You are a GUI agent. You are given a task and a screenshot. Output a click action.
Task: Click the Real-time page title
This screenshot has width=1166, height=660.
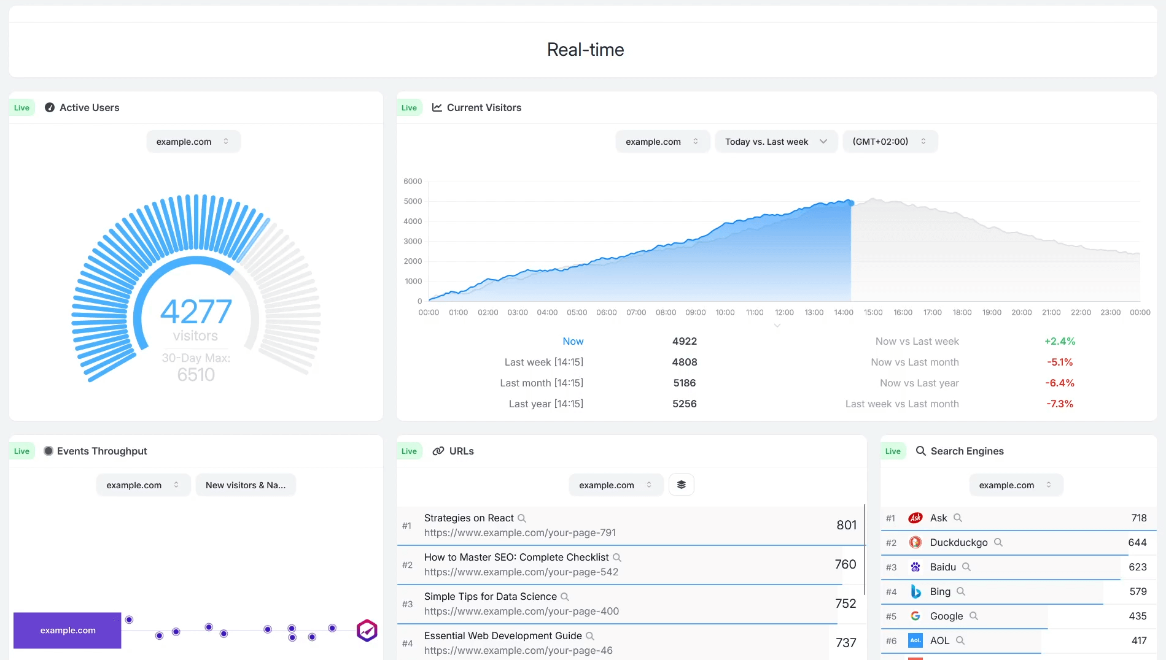(585, 50)
